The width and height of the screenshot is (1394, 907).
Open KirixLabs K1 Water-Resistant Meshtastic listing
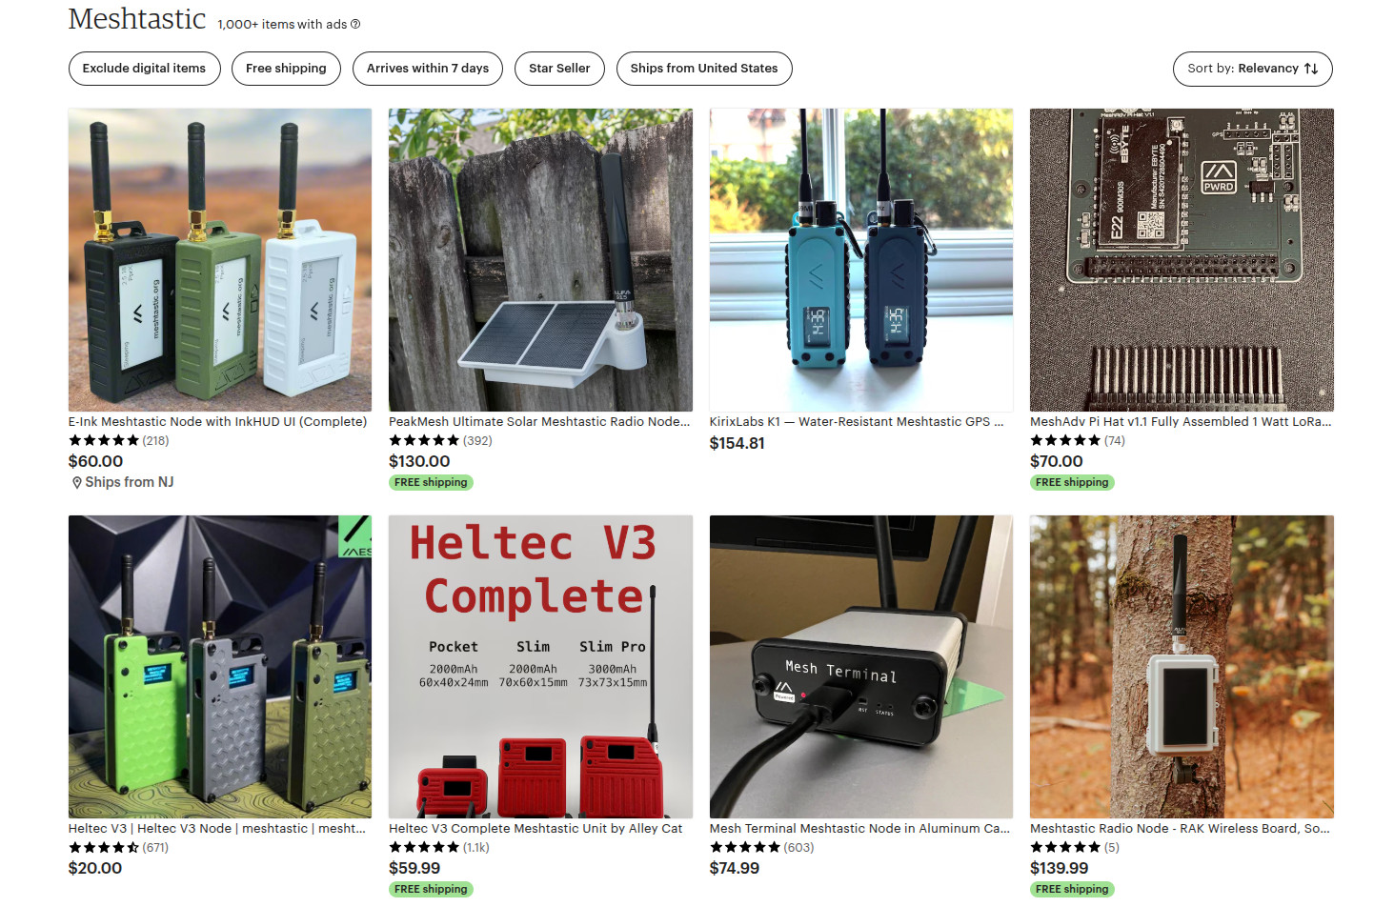click(857, 422)
